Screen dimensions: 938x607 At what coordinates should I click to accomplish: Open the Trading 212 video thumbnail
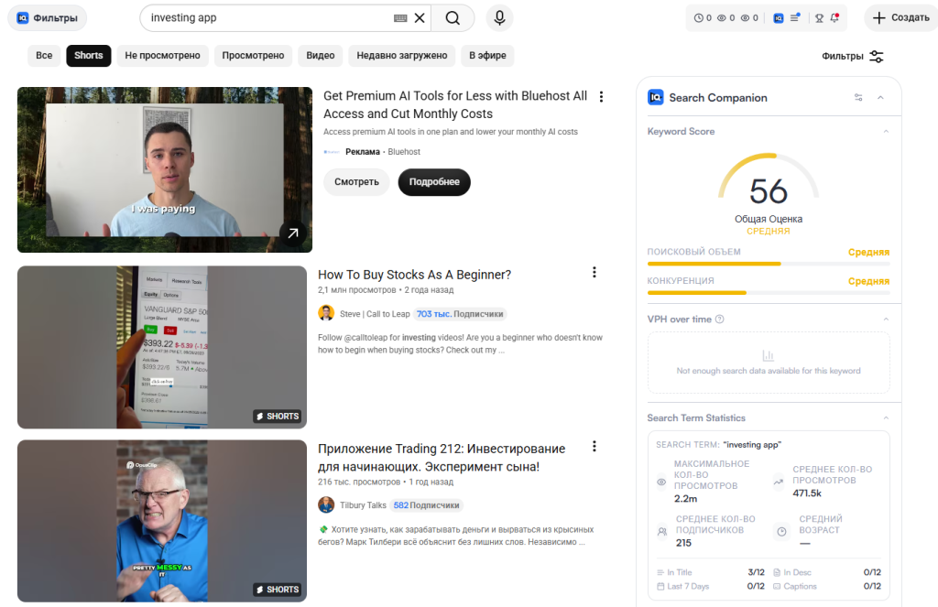tap(162, 521)
